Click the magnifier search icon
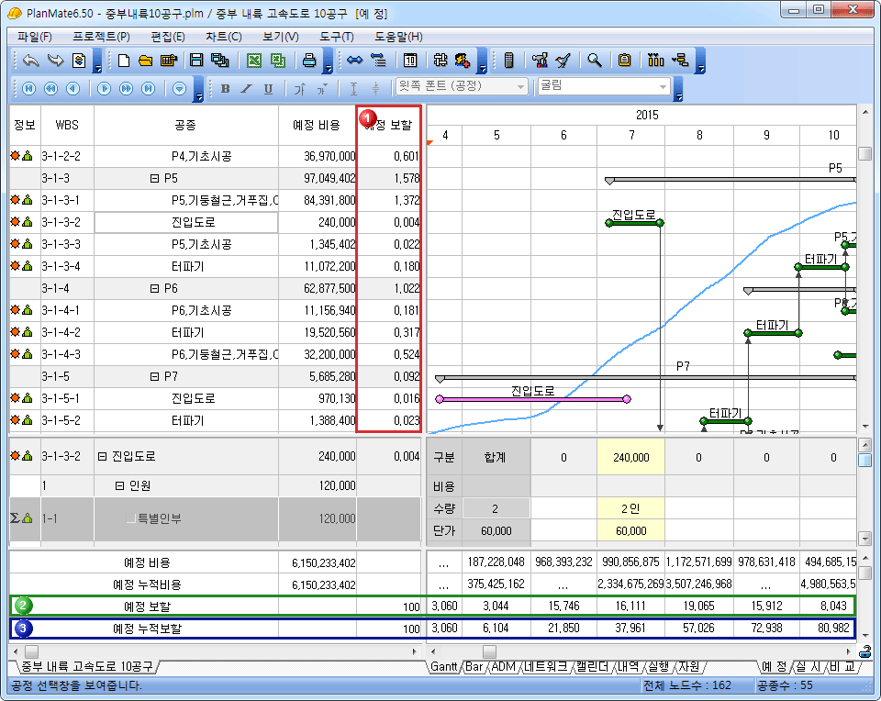 tap(595, 61)
